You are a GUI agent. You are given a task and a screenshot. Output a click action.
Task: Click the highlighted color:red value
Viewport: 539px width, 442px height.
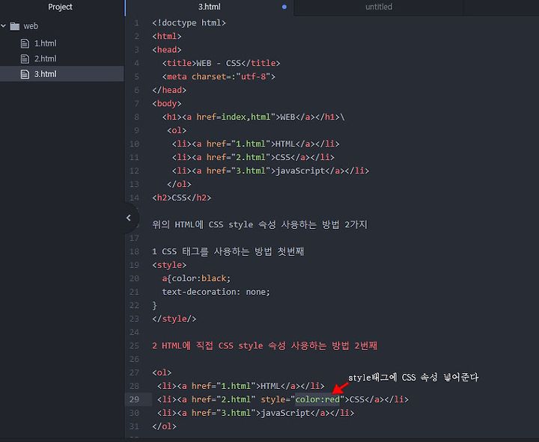coord(317,399)
